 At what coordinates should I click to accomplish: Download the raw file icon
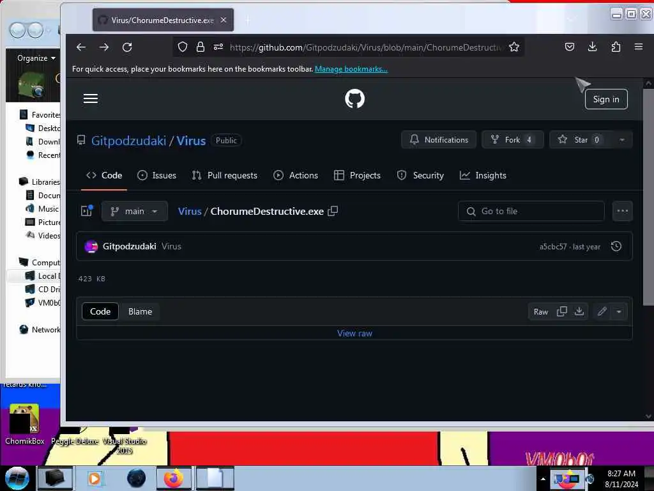pyautogui.click(x=579, y=311)
